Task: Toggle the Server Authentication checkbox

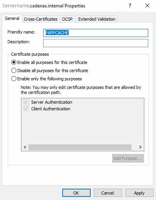Action: click(26, 102)
